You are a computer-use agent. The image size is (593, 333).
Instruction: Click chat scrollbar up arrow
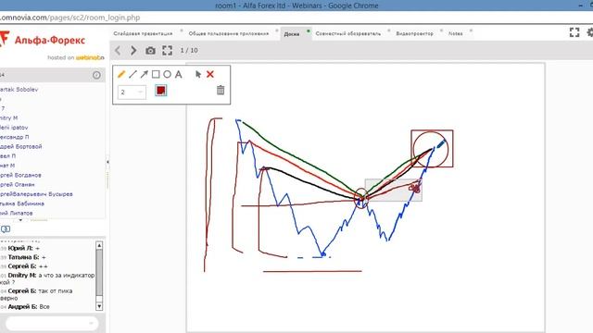coord(99,246)
